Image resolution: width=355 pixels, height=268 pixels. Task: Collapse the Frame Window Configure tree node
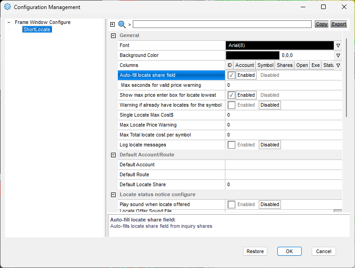9,22
